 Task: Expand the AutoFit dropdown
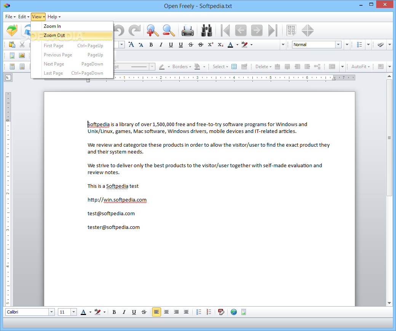click(x=360, y=66)
